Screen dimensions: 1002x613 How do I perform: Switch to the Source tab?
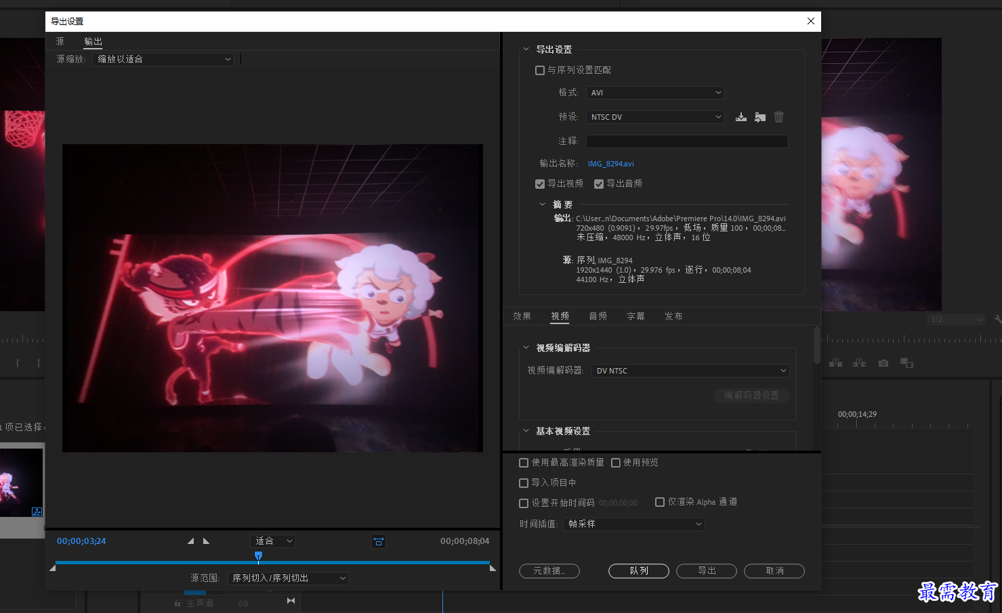[x=60, y=42]
